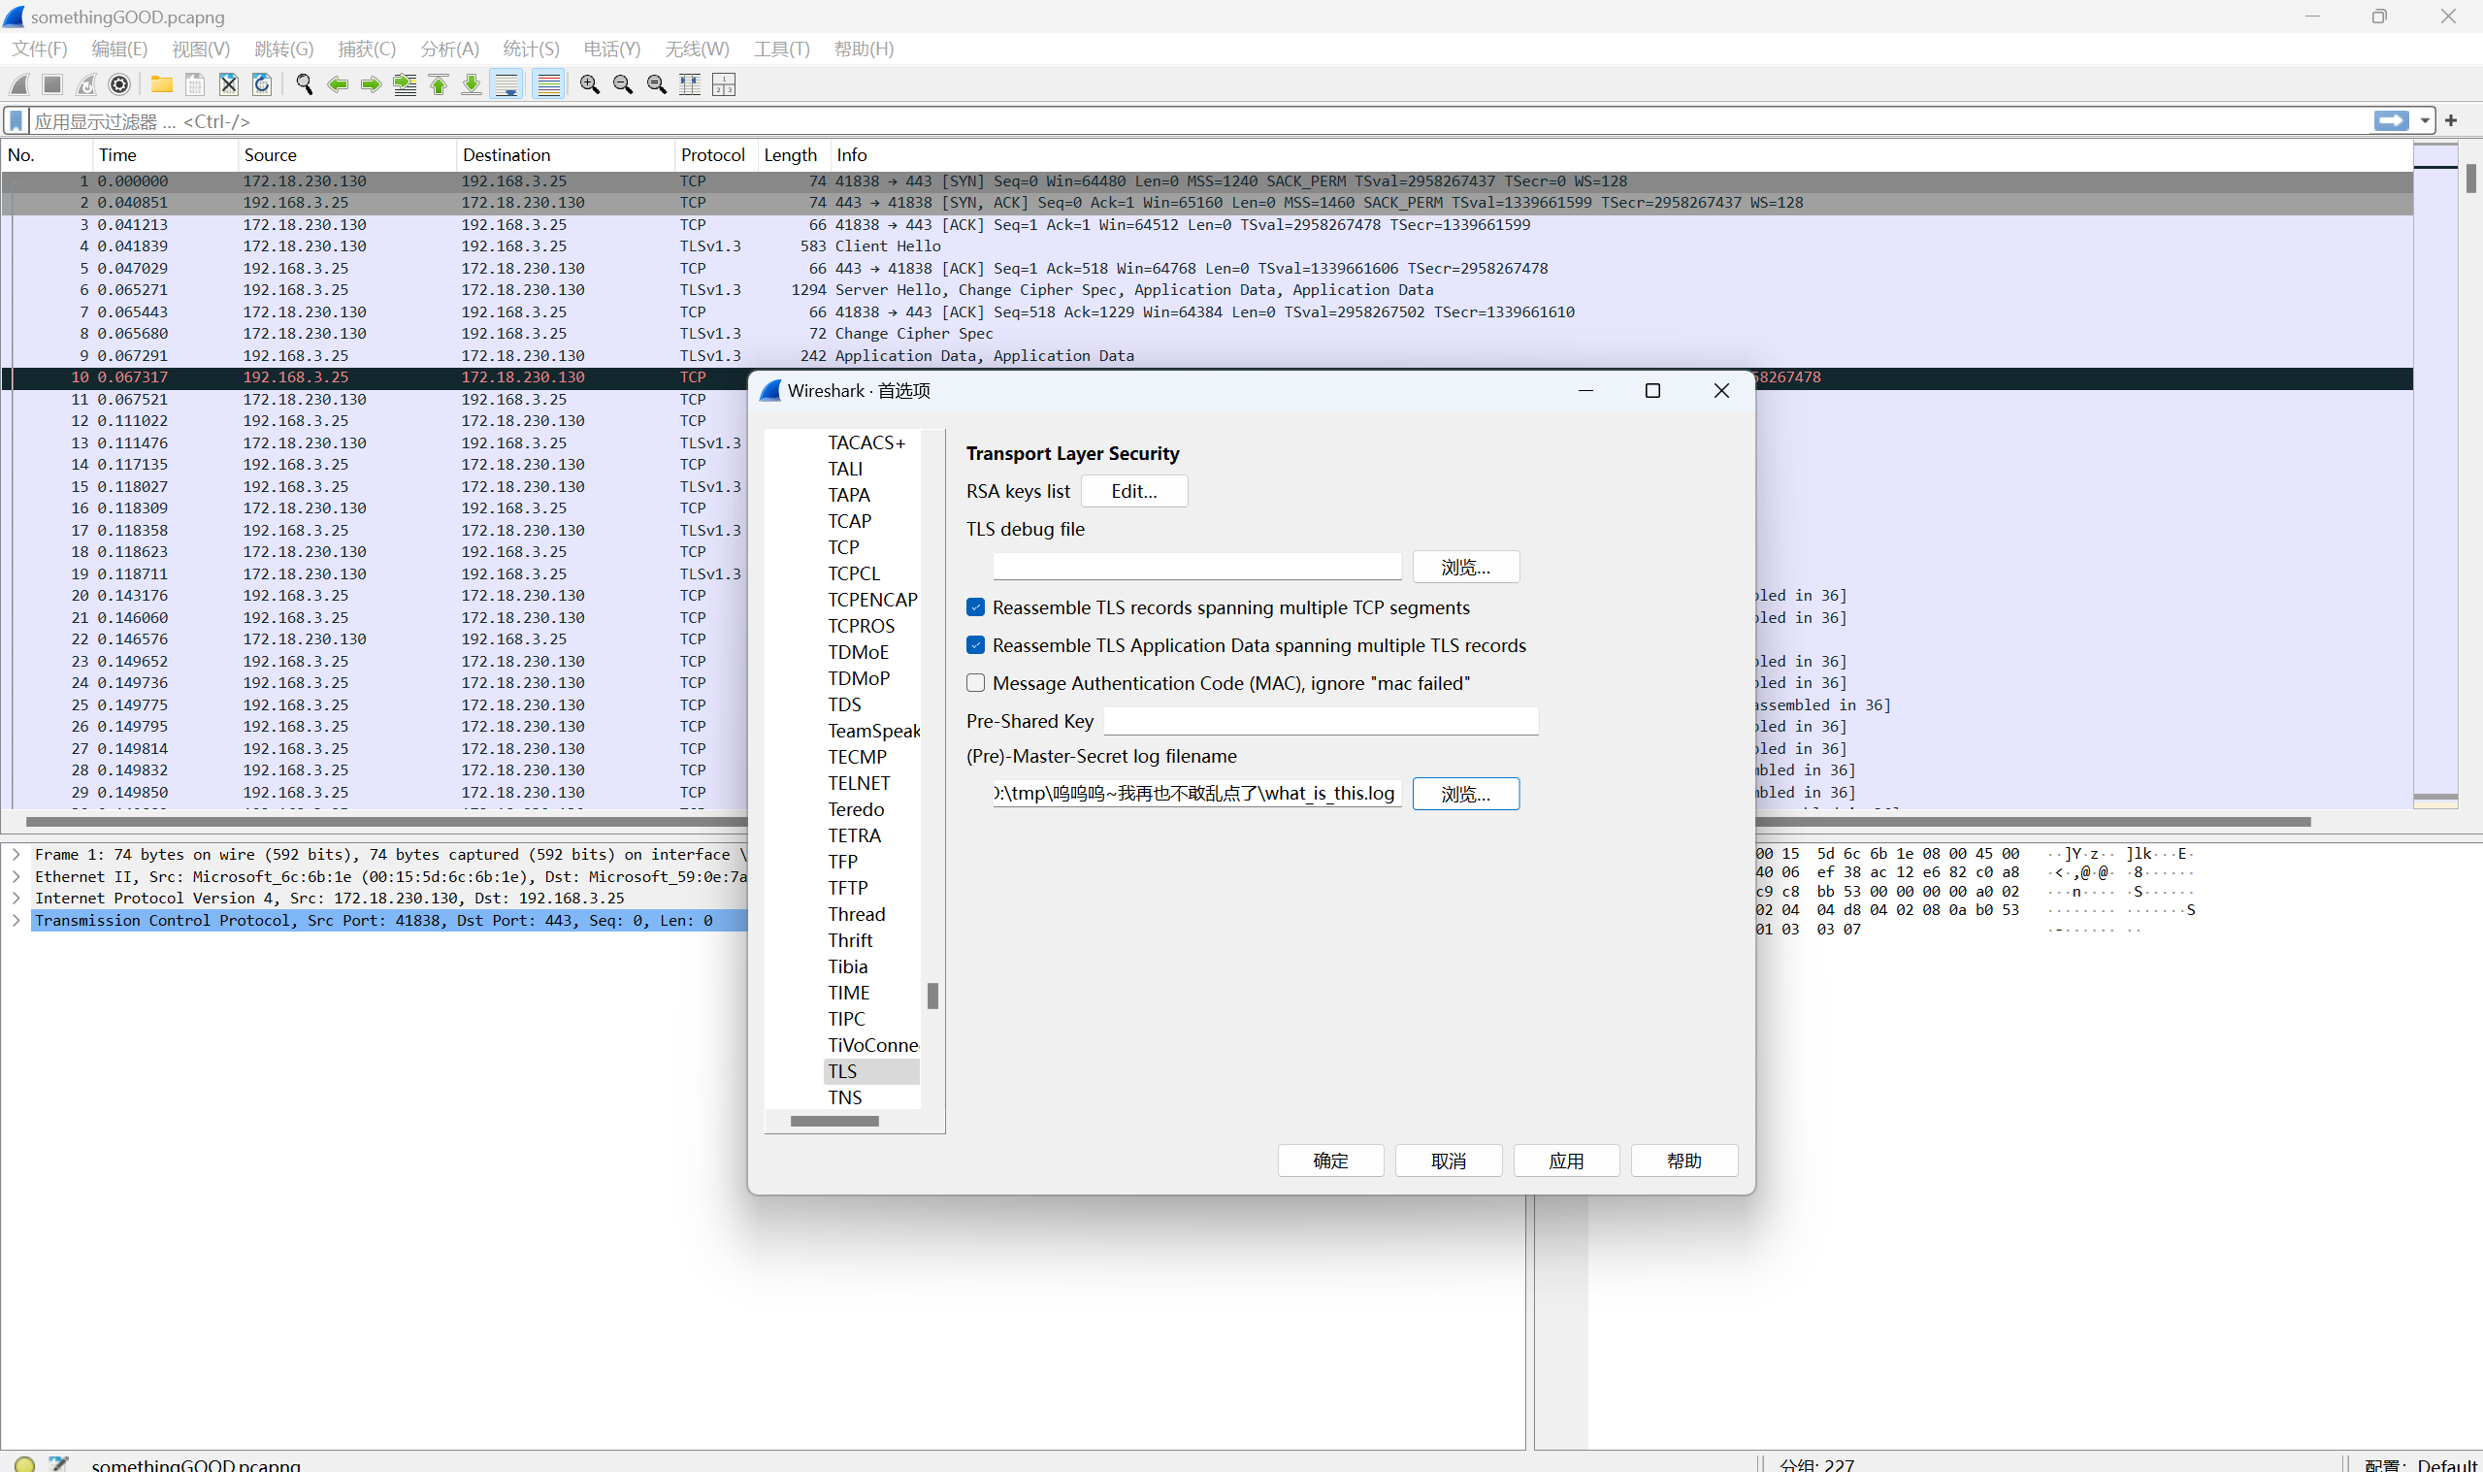
Task: Browse for TLS debug file
Action: click(1464, 568)
